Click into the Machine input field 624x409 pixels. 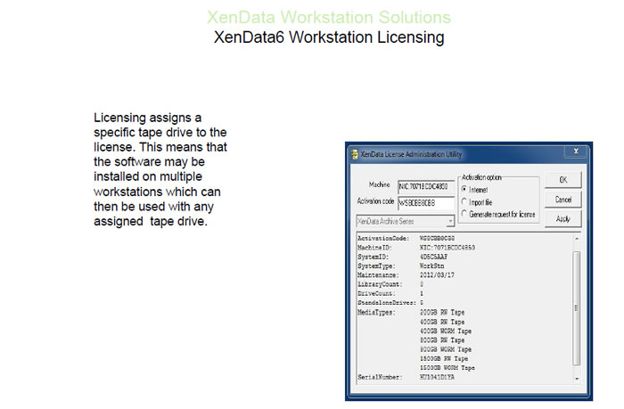click(x=426, y=186)
